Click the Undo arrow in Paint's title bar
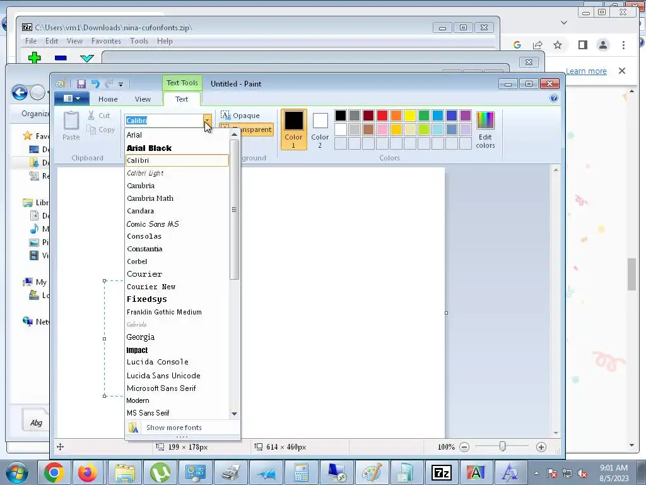646x485 pixels. click(95, 84)
